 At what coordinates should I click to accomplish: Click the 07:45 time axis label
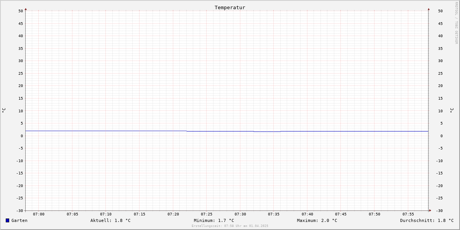[341, 214]
